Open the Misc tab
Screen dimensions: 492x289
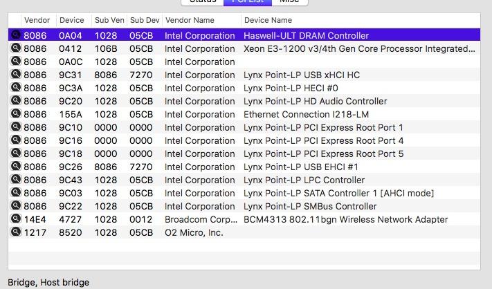pyautogui.click(x=286, y=2)
